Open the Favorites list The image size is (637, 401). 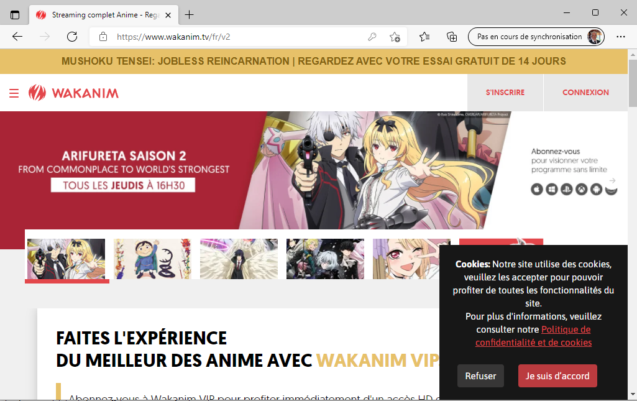pos(424,37)
